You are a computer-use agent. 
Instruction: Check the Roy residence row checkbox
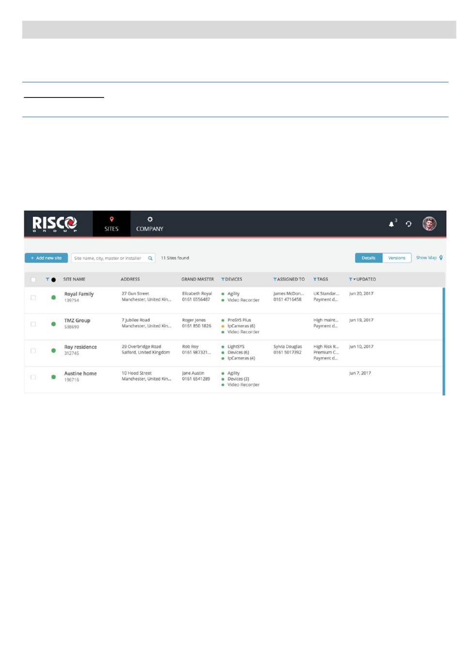tap(33, 350)
